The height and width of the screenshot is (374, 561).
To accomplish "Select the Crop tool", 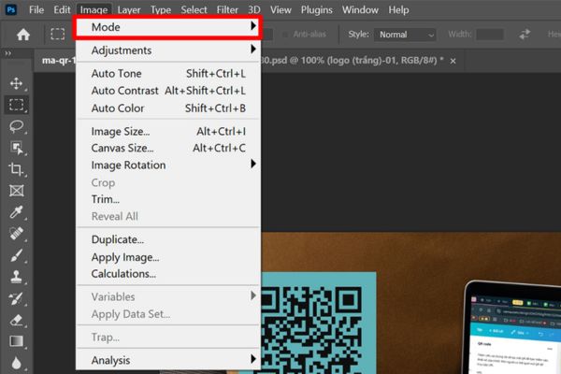I will [16, 169].
